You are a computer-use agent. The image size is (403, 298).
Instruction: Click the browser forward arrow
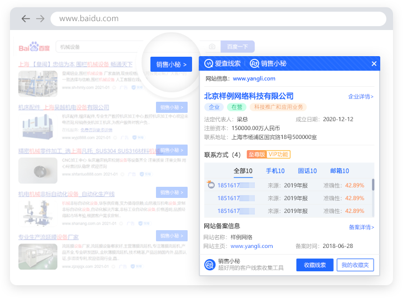pyautogui.click(x=40, y=18)
